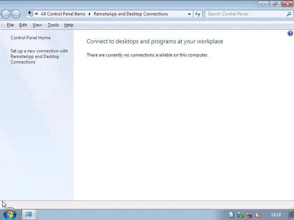Open the Edit menu

23,25
